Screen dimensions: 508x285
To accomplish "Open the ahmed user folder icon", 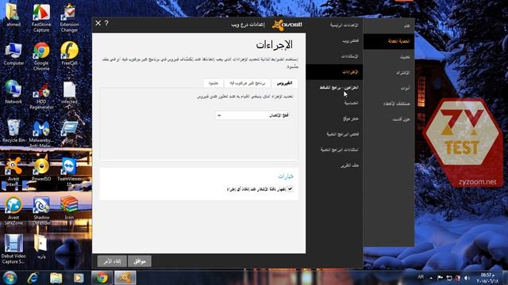I will [x=13, y=14].
